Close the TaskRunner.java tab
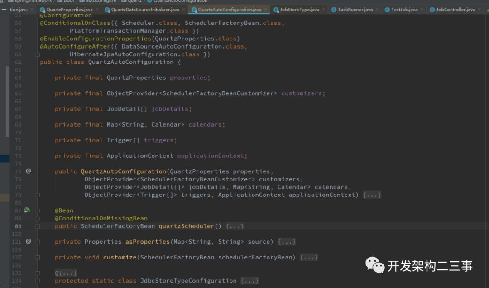This screenshot has width=489, height=288. click(x=377, y=10)
